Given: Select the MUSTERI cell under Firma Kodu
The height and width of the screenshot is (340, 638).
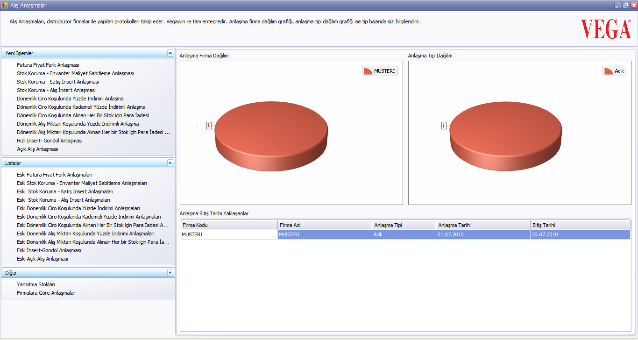Looking at the screenshot, I should click(229, 234).
